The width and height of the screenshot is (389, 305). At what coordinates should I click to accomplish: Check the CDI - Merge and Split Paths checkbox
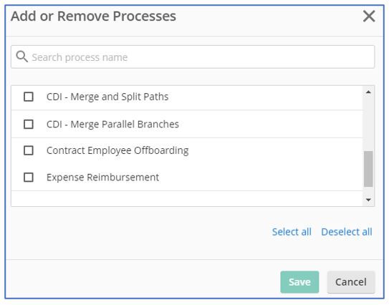tap(29, 97)
